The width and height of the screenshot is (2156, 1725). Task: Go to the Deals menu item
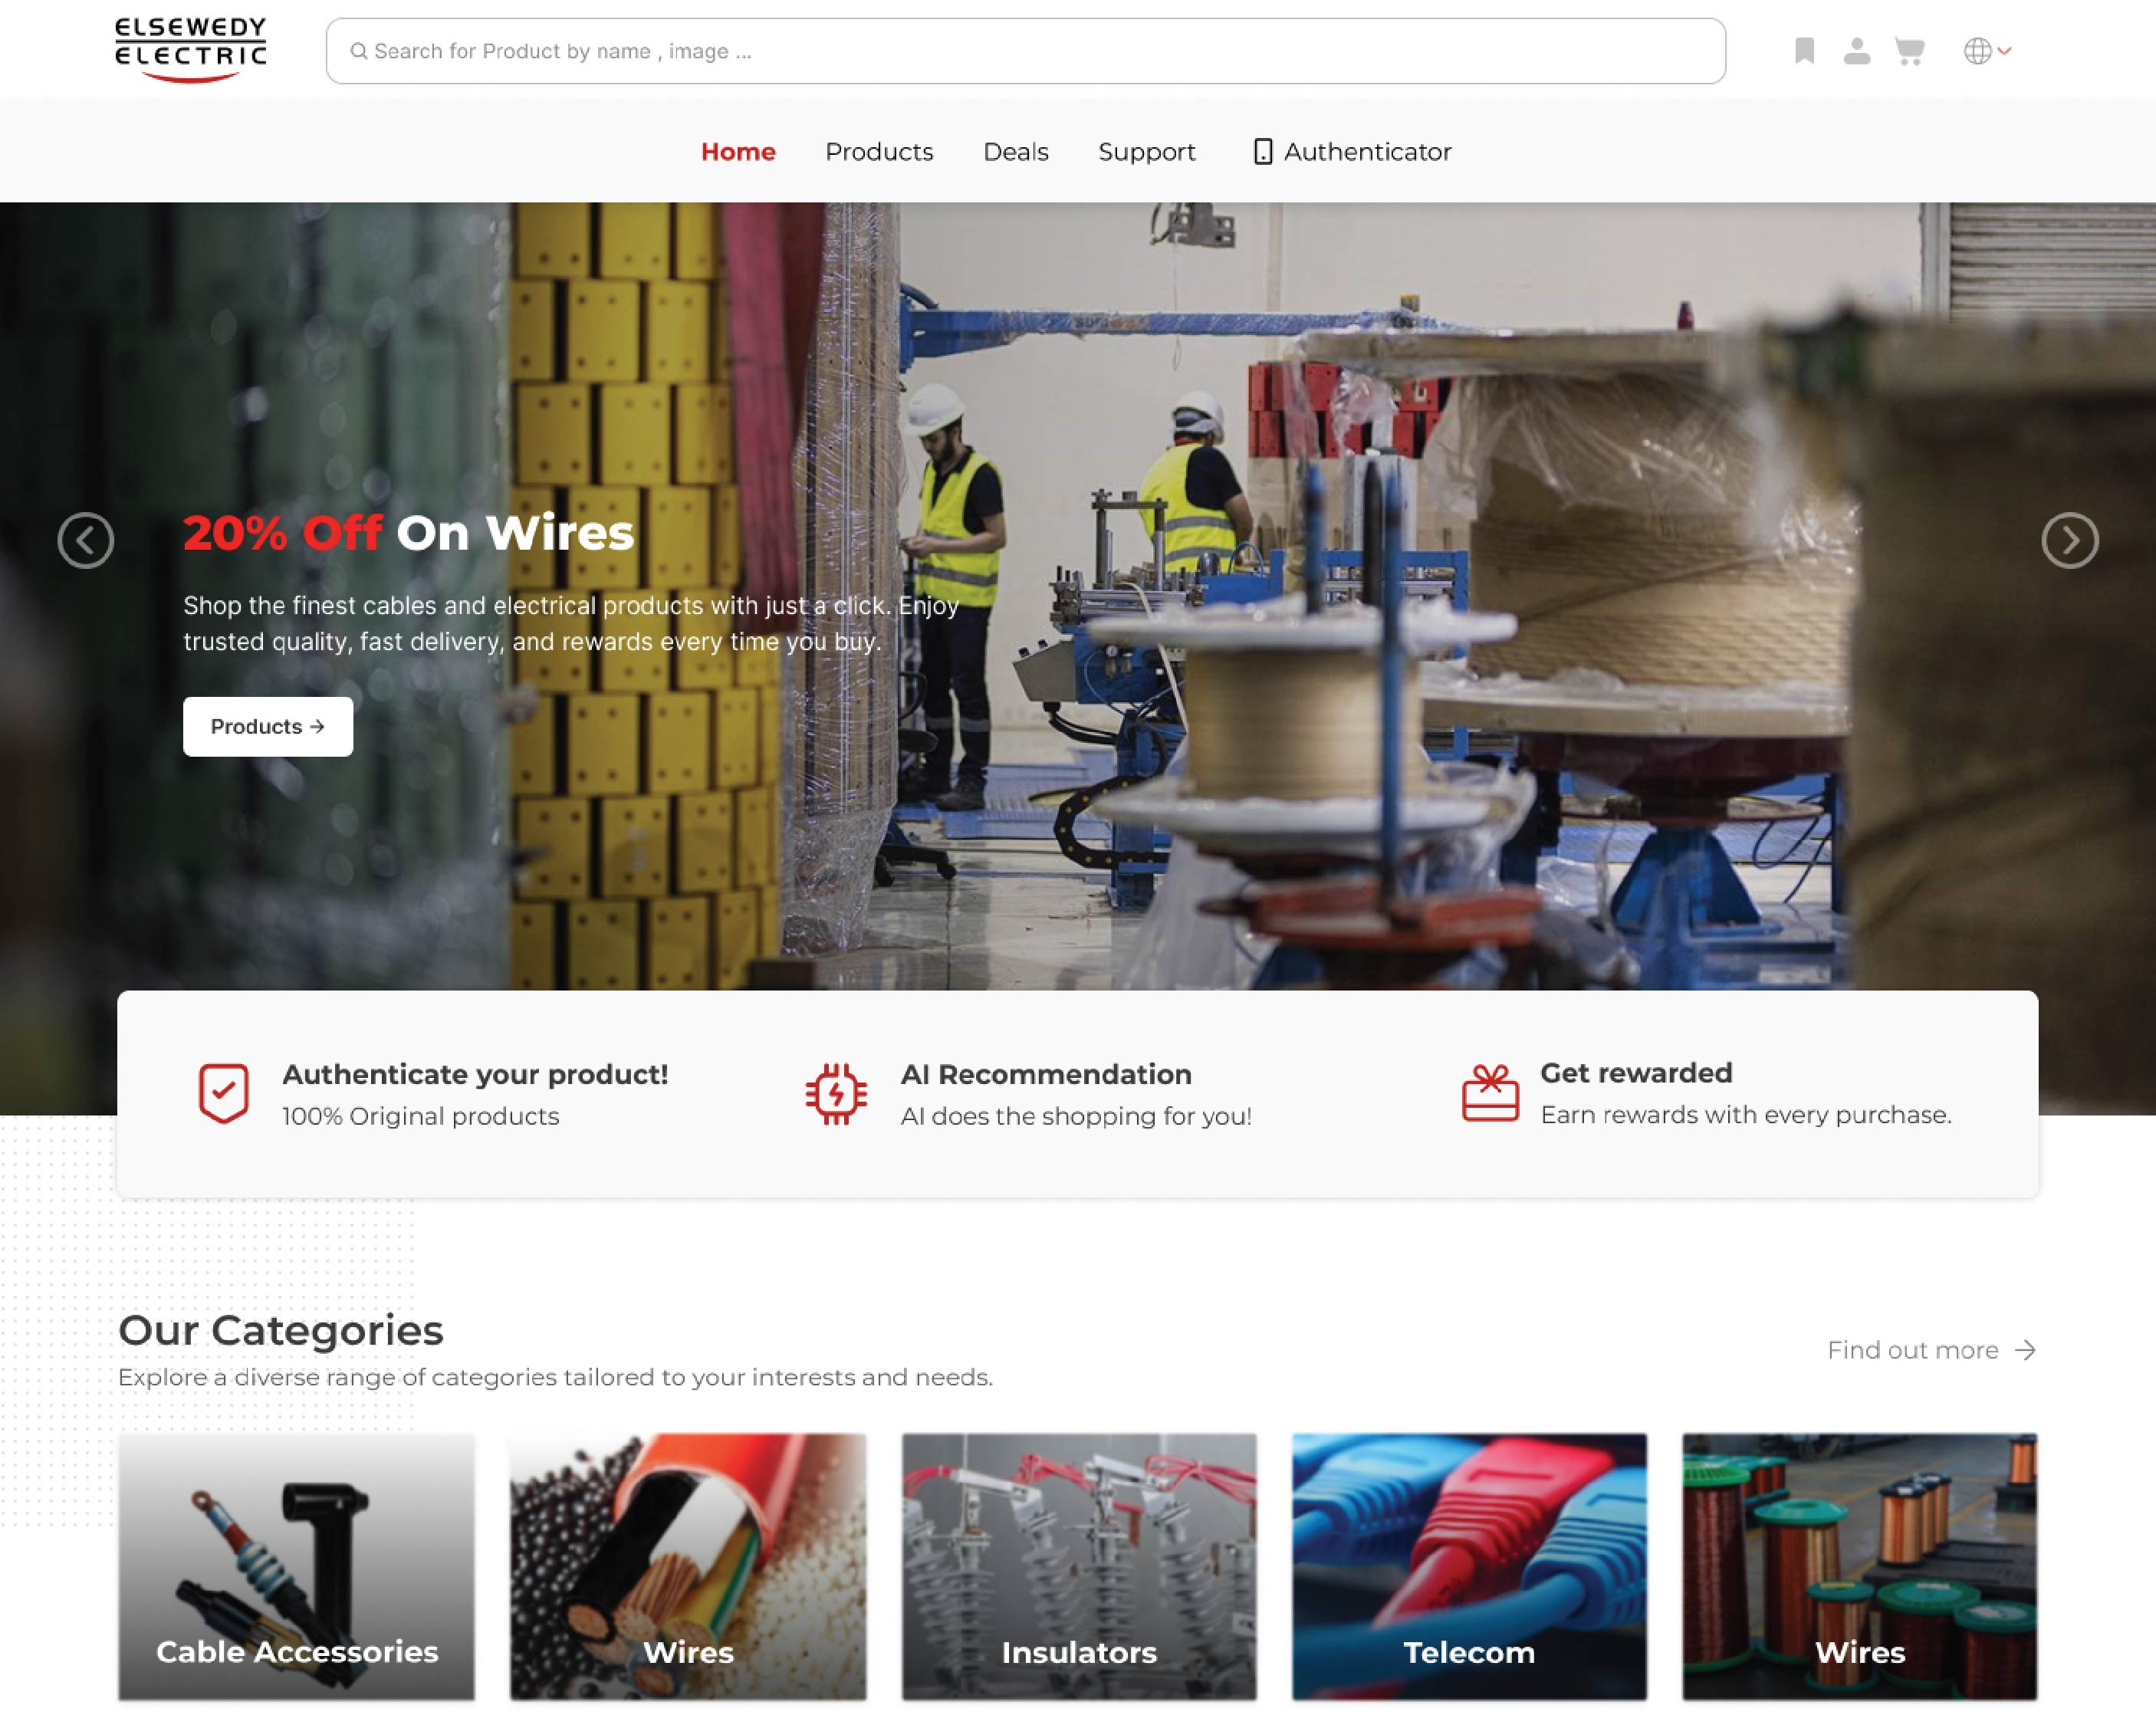tap(1015, 152)
